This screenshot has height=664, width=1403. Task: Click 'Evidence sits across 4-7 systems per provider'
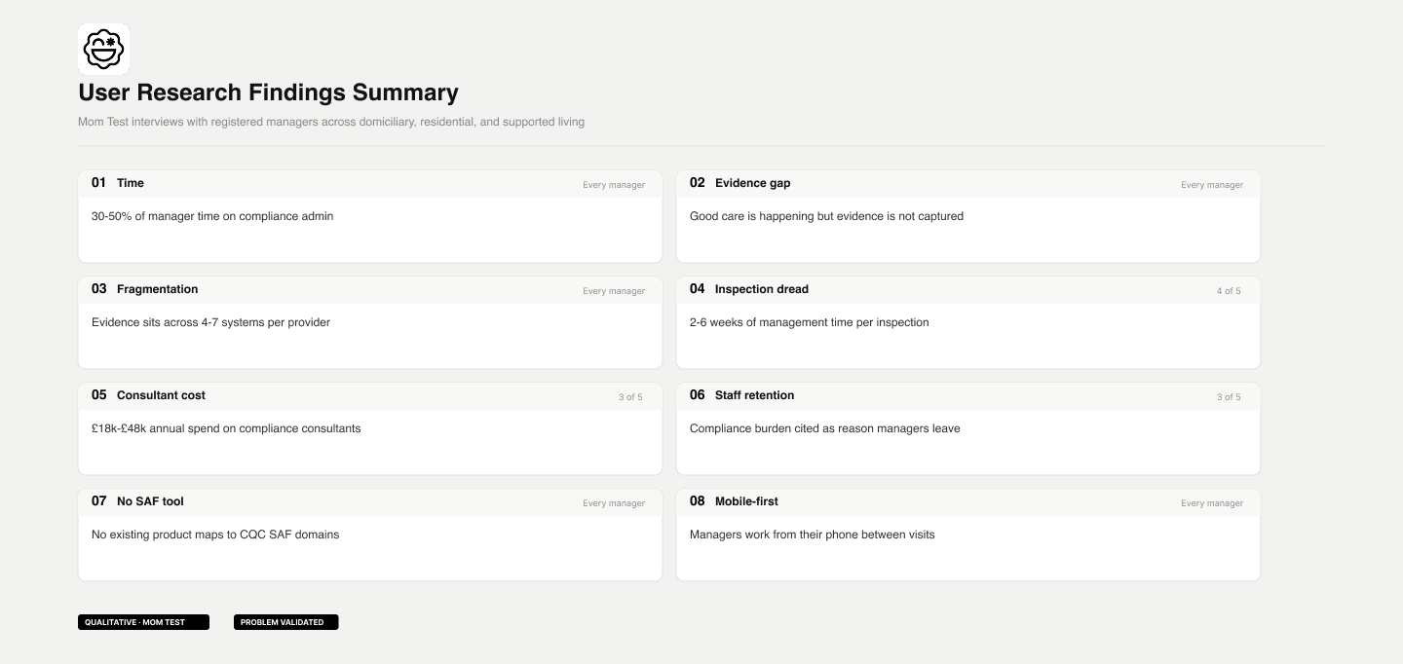(210, 322)
